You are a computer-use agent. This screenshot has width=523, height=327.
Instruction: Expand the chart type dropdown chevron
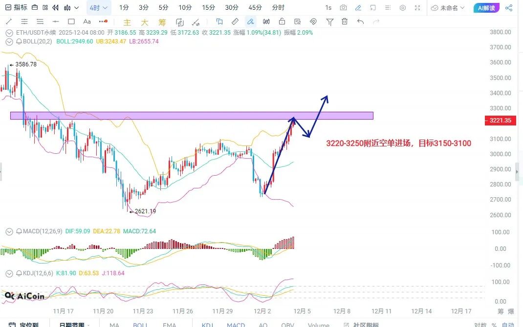coord(76,8)
